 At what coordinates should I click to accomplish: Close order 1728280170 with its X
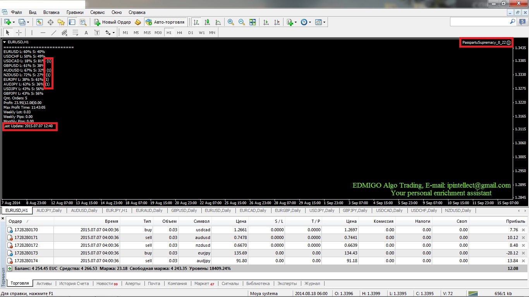point(523,230)
